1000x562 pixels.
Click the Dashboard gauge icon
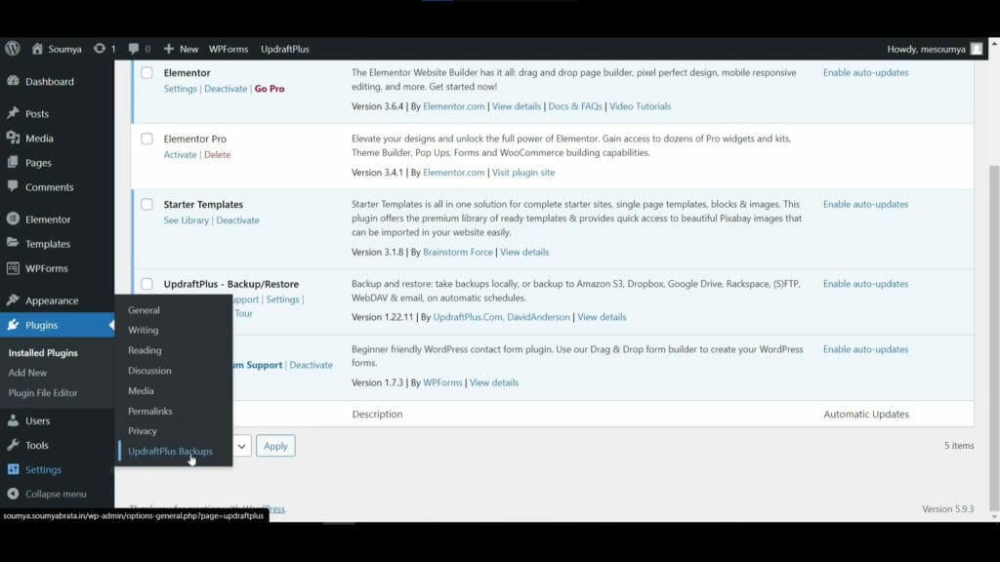(13, 81)
